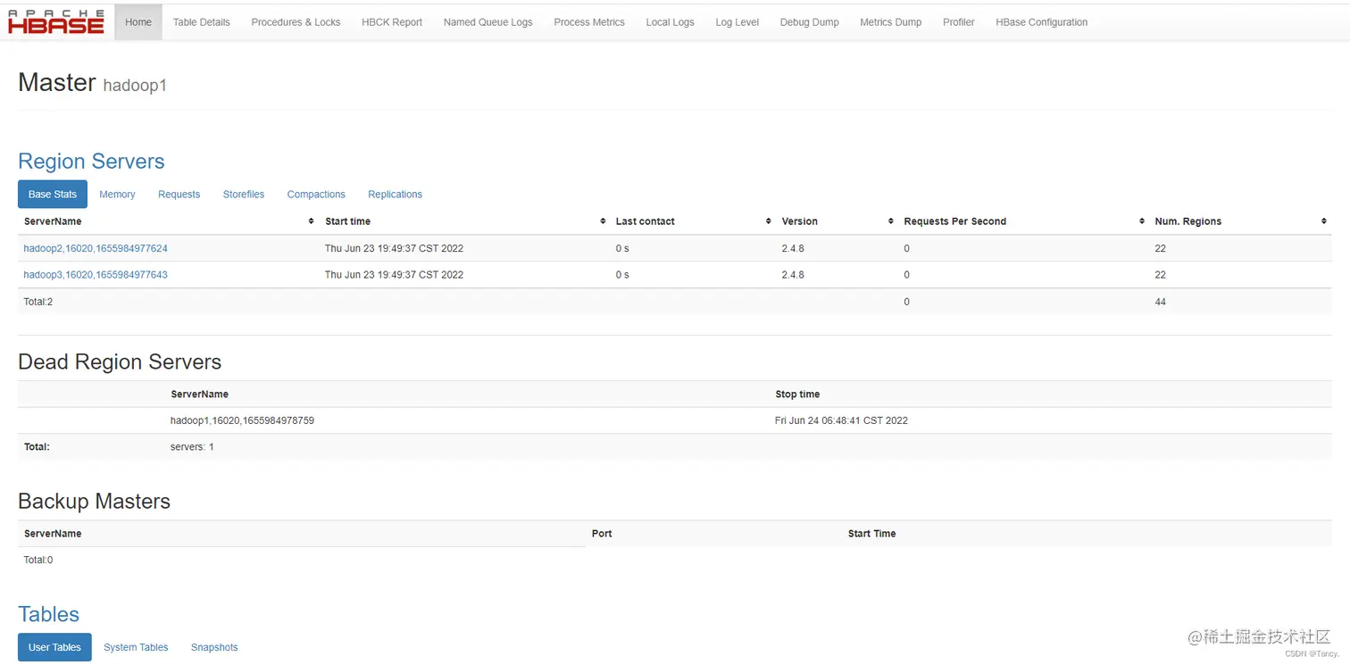Click hadoop2 start time cell

[x=394, y=248]
